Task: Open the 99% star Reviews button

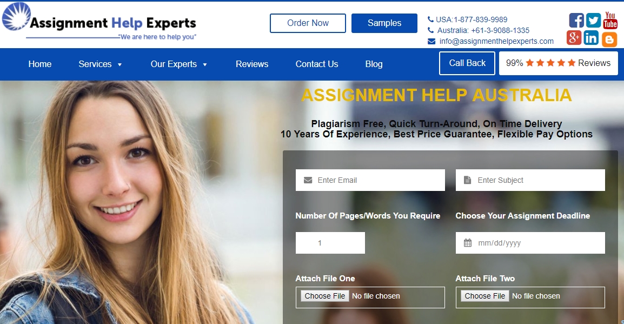Action: coord(559,63)
